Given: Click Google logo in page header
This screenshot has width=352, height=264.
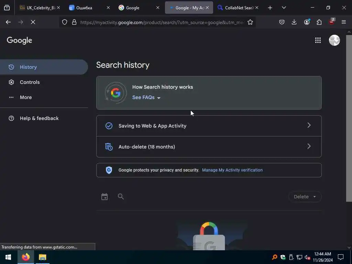Looking at the screenshot, I should click(19, 41).
